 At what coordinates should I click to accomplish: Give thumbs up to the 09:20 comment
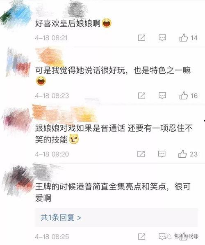click(x=182, y=154)
